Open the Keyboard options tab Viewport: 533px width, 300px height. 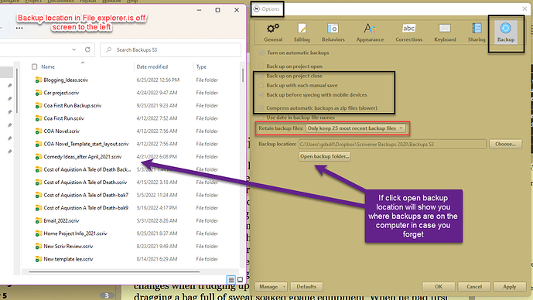445,32
